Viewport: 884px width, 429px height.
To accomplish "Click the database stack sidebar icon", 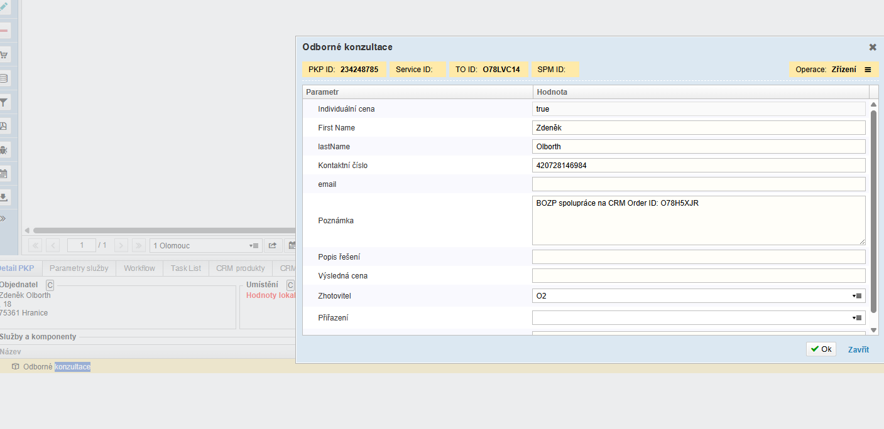I will coord(4,78).
